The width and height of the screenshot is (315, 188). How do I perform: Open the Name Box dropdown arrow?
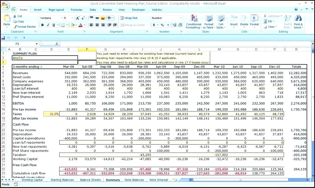[37, 44]
